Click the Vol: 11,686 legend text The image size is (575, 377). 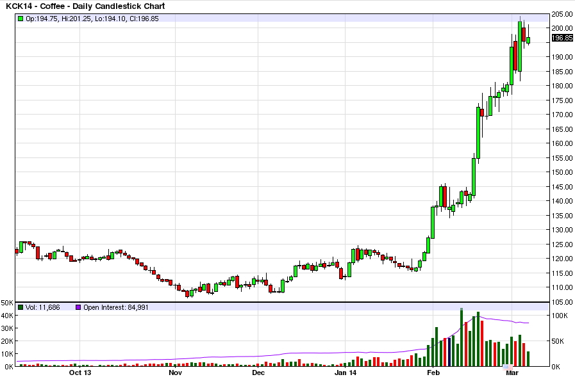click(43, 307)
